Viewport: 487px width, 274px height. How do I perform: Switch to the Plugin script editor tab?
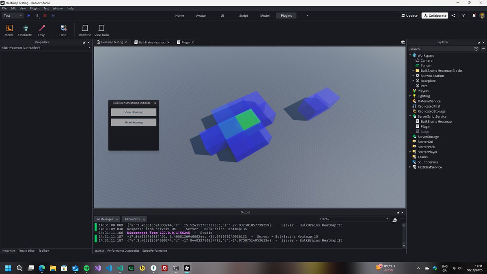(186, 42)
